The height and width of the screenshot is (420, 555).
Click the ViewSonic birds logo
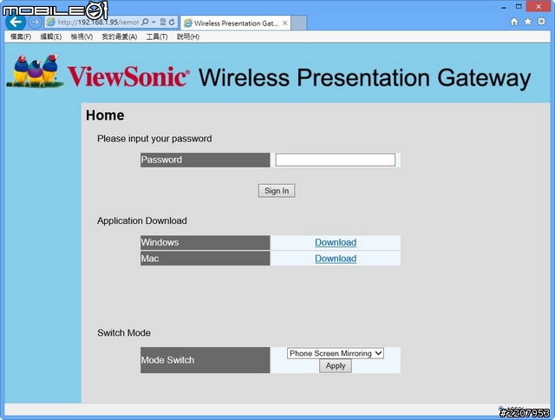[35, 71]
